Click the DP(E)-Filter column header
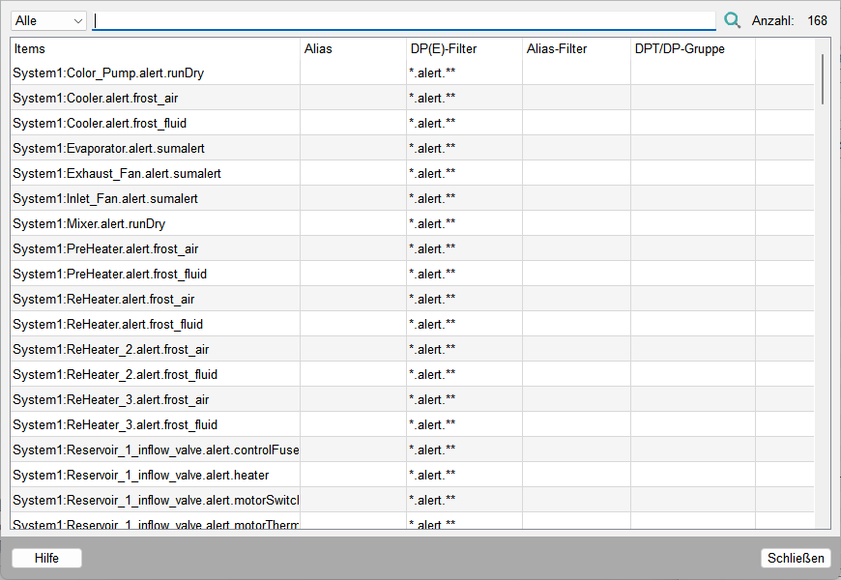The width and height of the screenshot is (841, 580). click(x=464, y=48)
